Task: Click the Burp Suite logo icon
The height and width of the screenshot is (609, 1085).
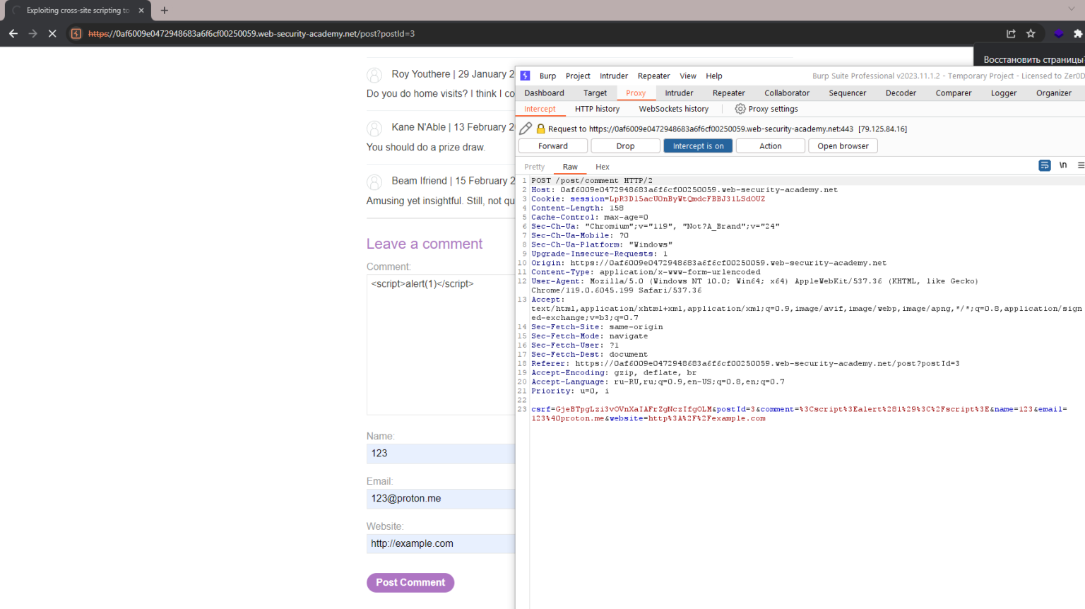Action: click(x=525, y=76)
